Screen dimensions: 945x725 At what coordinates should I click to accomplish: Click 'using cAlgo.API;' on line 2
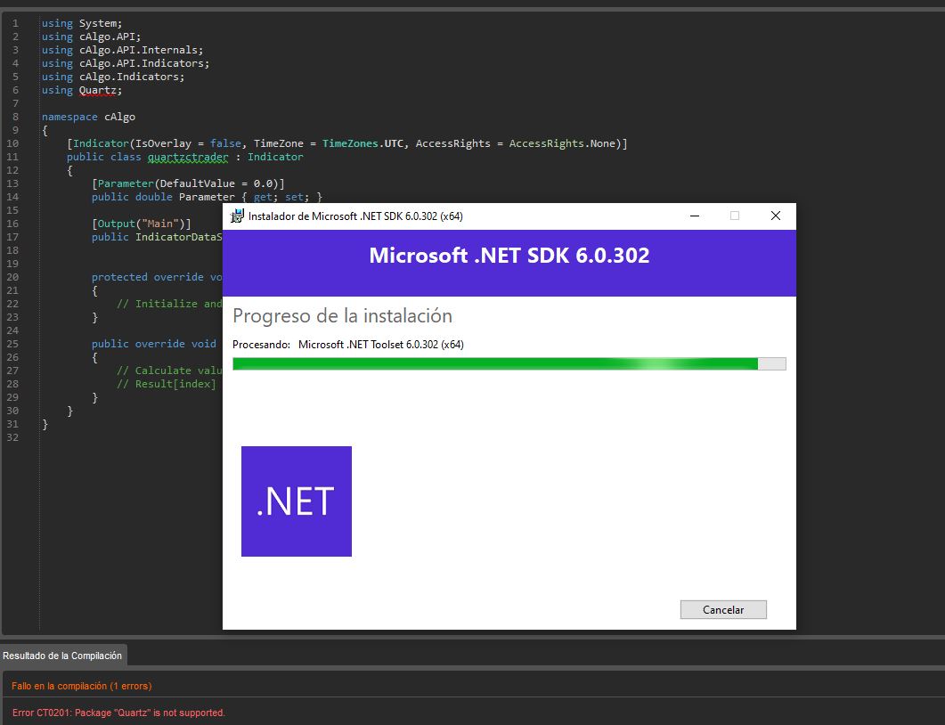pos(91,37)
